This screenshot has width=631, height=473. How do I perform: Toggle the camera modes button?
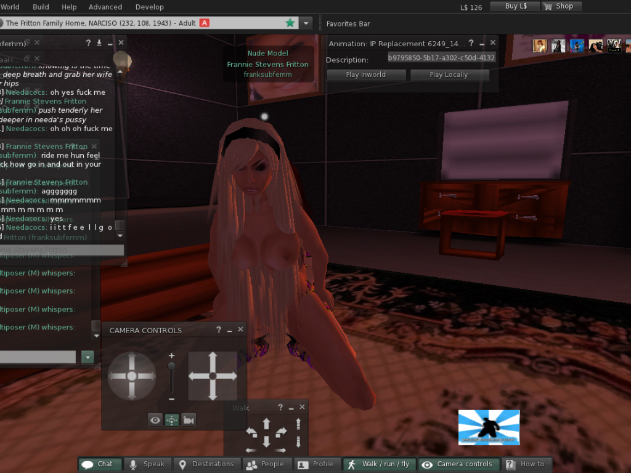click(189, 420)
